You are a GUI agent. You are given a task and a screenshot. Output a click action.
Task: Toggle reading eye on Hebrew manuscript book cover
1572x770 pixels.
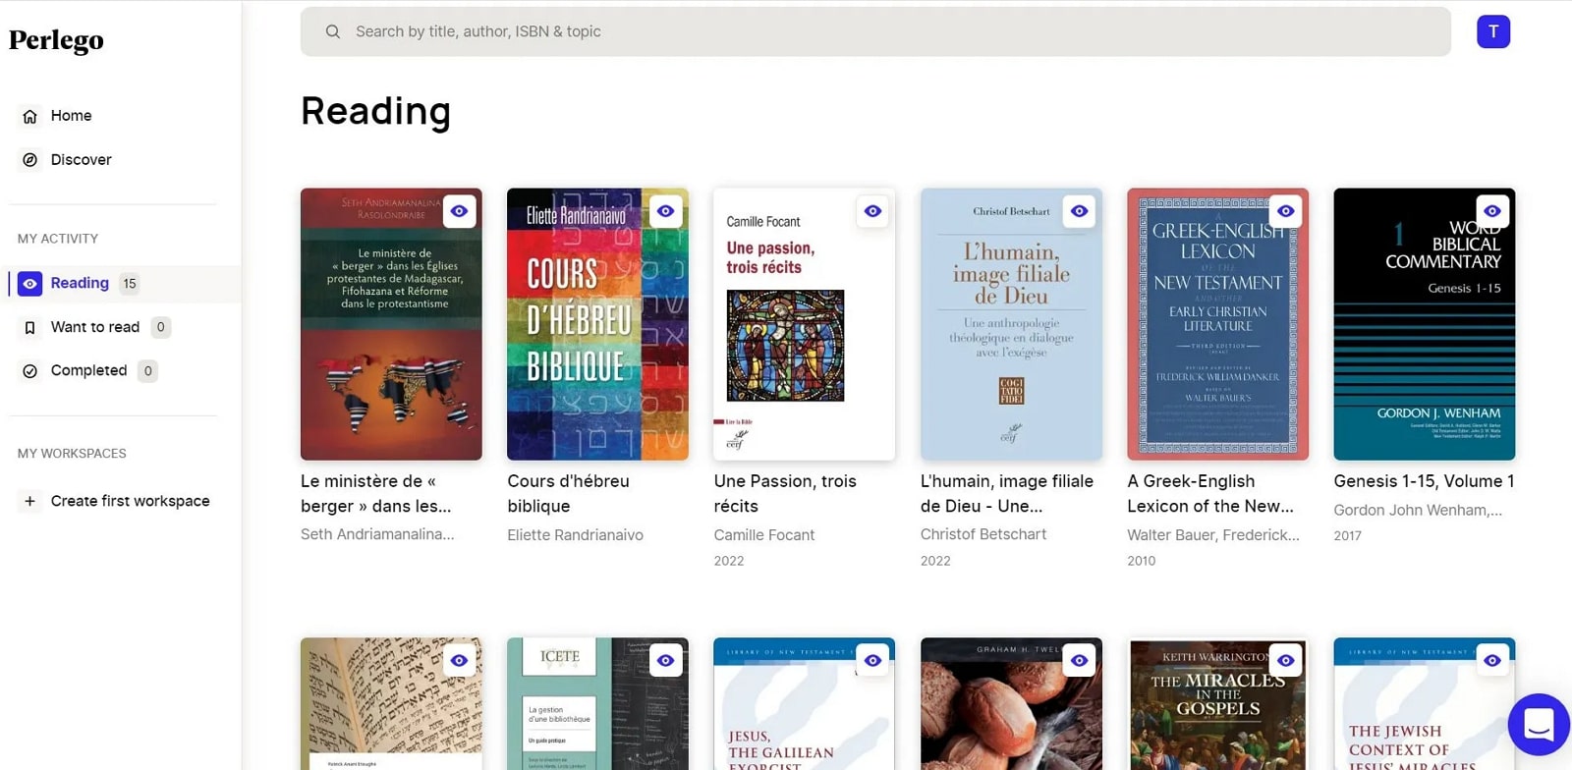click(459, 661)
